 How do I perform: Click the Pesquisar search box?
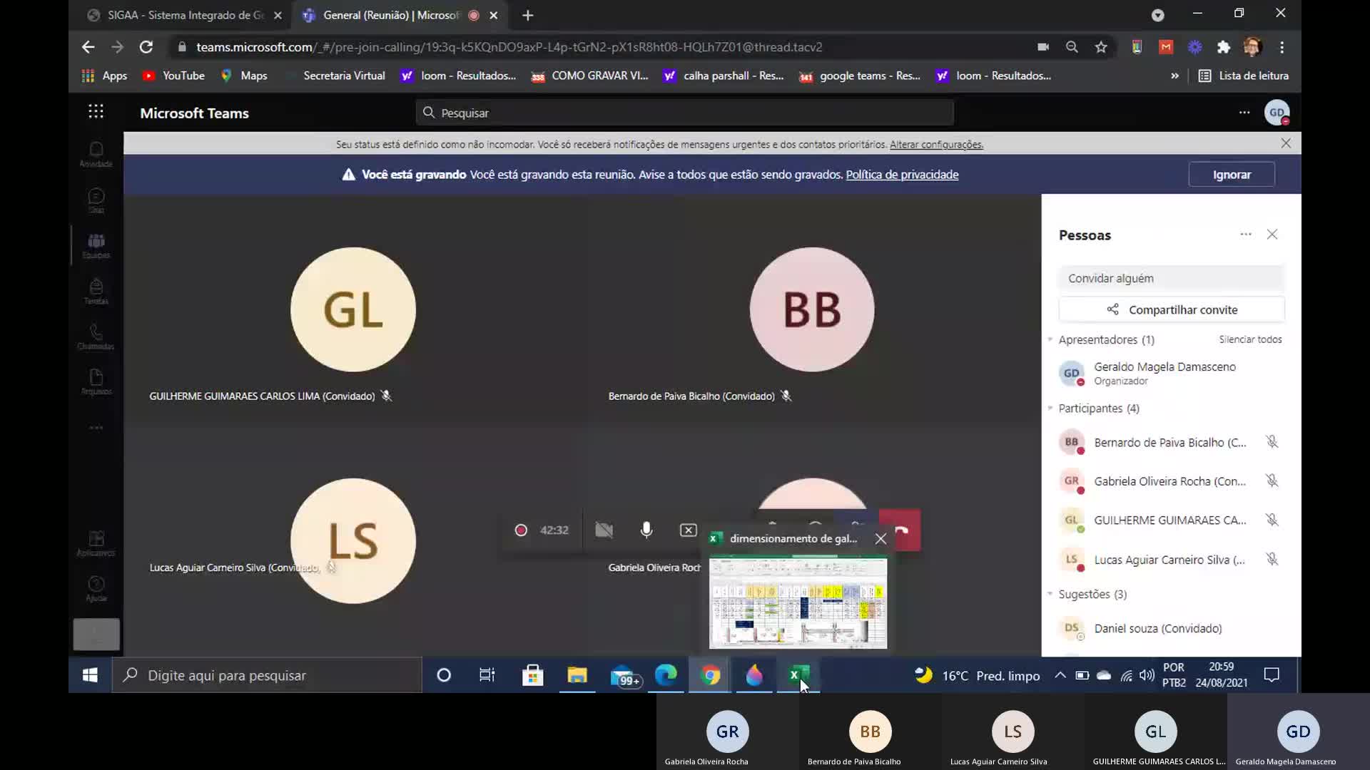(685, 113)
